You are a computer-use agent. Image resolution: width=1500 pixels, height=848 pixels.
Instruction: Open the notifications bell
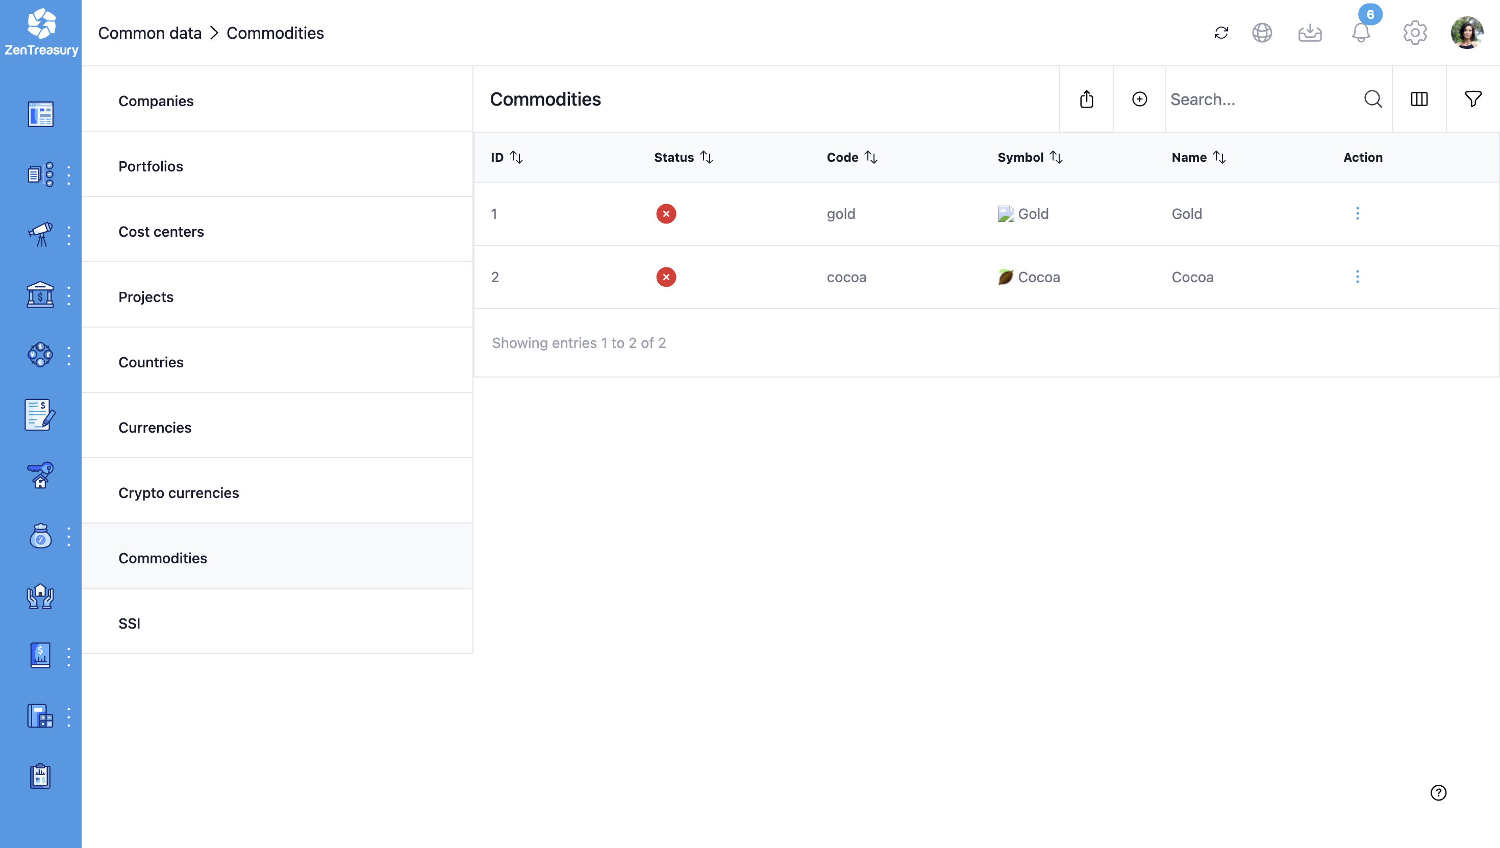[1360, 33]
